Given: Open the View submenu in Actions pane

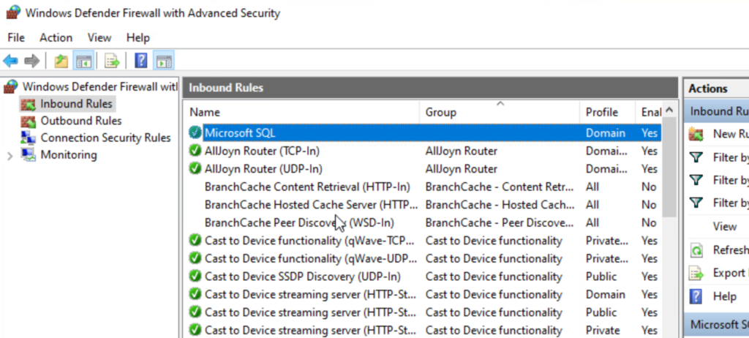Looking at the screenshot, I should click(724, 227).
